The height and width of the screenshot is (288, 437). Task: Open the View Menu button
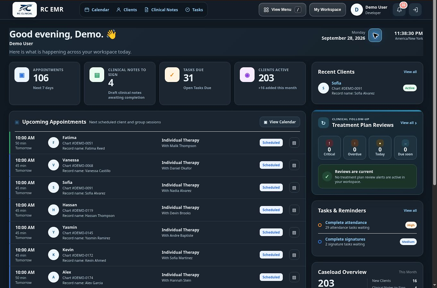282,10
